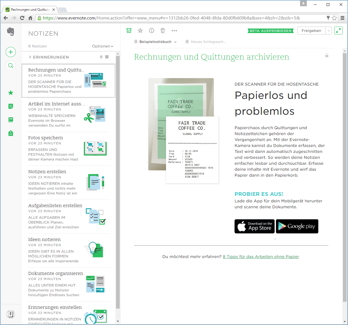The width and height of the screenshot is (348, 325).
Task: Create a new note with plus button
Action: click(x=11, y=52)
